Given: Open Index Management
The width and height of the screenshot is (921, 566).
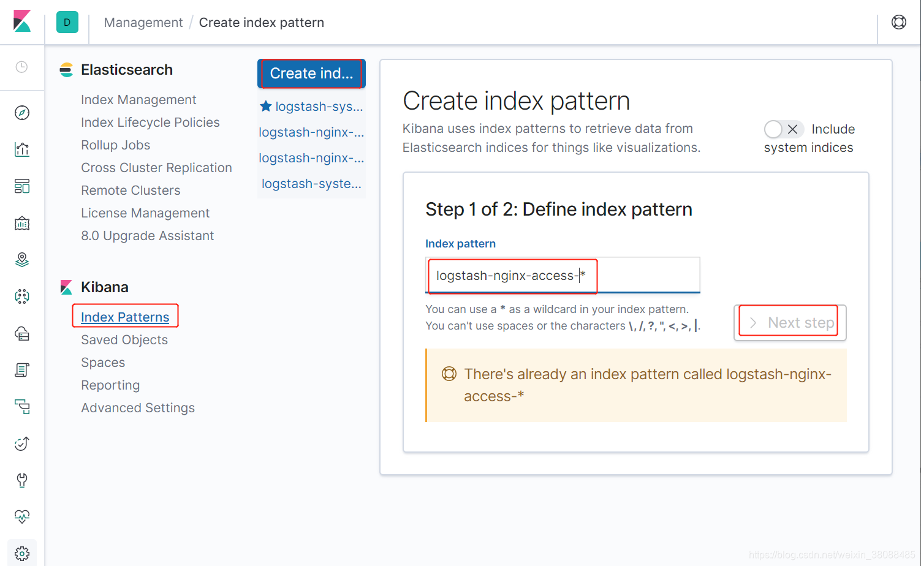Looking at the screenshot, I should tap(138, 100).
